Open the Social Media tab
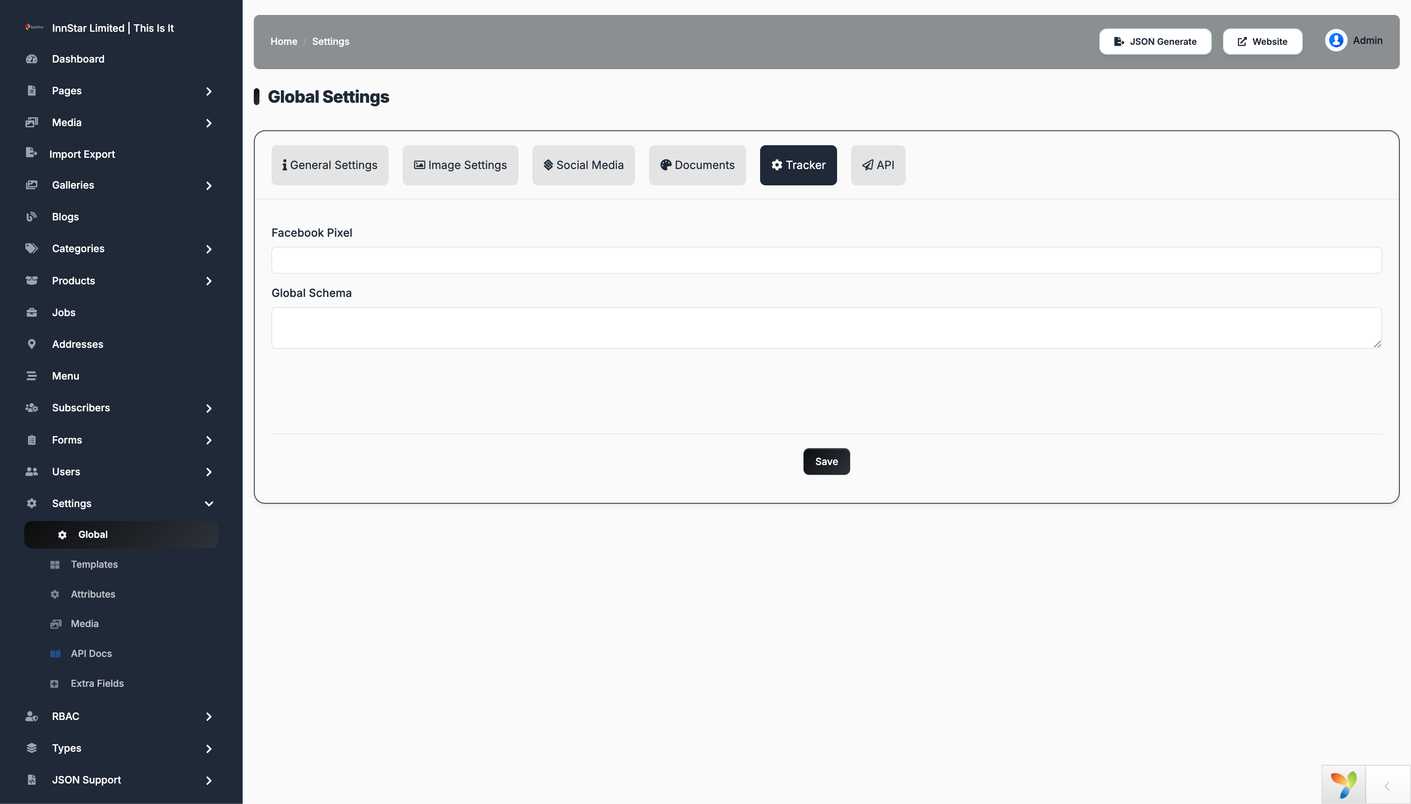1411x804 pixels. pos(583,165)
